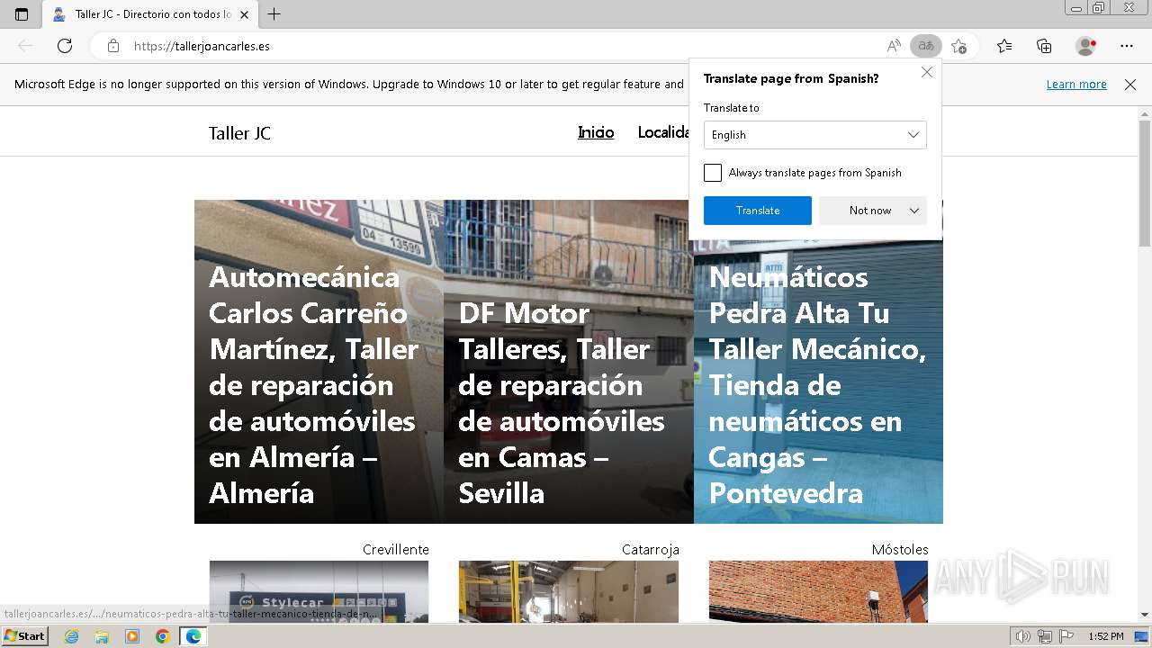The height and width of the screenshot is (648, 1152).
Task: Click the scrollbar down arrow
Action: [x=1145, y=615]
